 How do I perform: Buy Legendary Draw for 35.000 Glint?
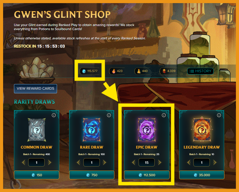[202, 175]
